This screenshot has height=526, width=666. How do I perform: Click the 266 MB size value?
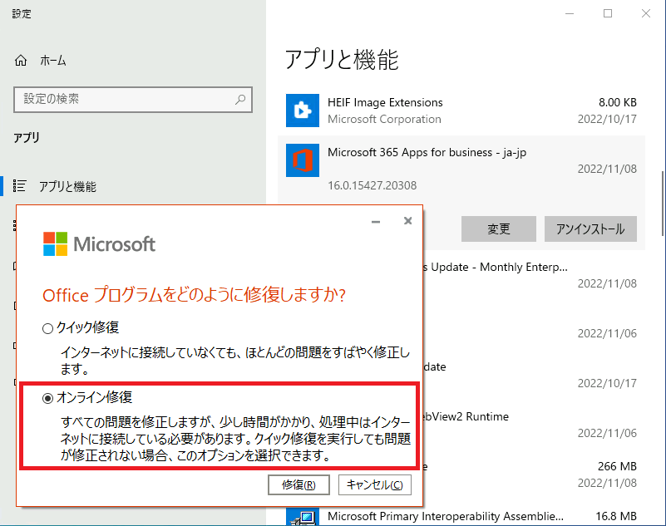(x=617, y=466)
